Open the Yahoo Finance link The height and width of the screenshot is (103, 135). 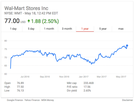[x=32, y=100]
